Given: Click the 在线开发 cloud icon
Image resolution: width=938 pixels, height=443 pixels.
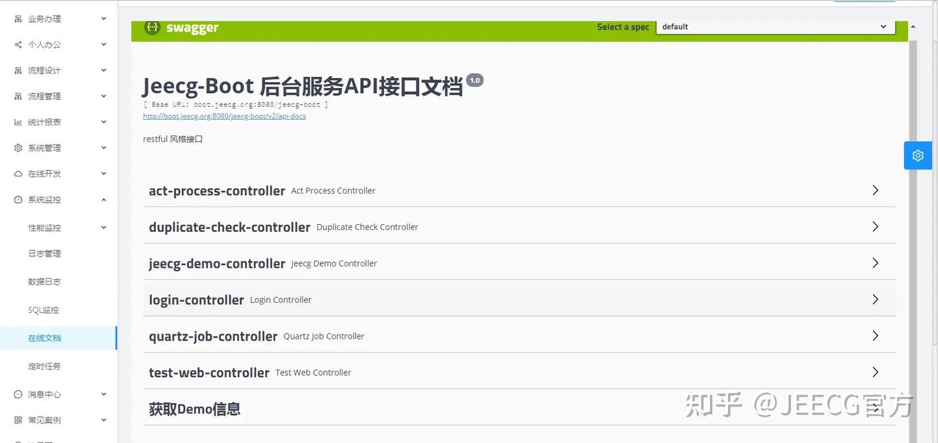Looking at the screenshot, I should click(x=18, y=173).
